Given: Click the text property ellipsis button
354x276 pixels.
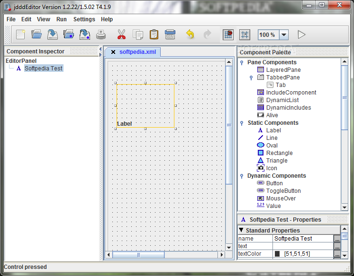Looking at the screenshot, I should click(337, 246).
